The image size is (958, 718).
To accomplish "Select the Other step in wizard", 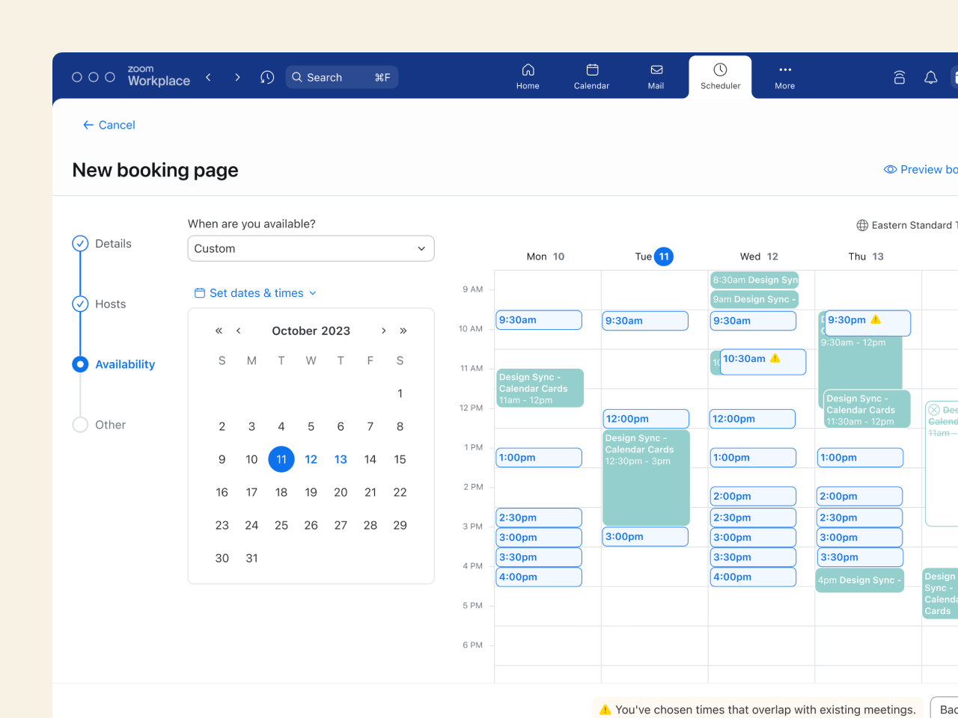I will point(80,425).
